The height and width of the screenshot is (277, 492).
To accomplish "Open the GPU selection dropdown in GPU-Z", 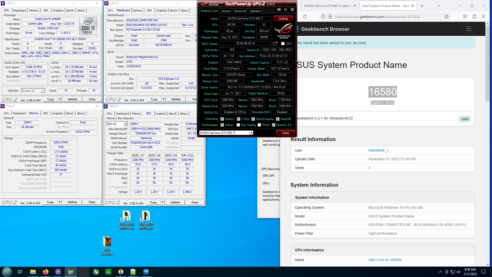I will pyautogui.click(x=226, y=133).
